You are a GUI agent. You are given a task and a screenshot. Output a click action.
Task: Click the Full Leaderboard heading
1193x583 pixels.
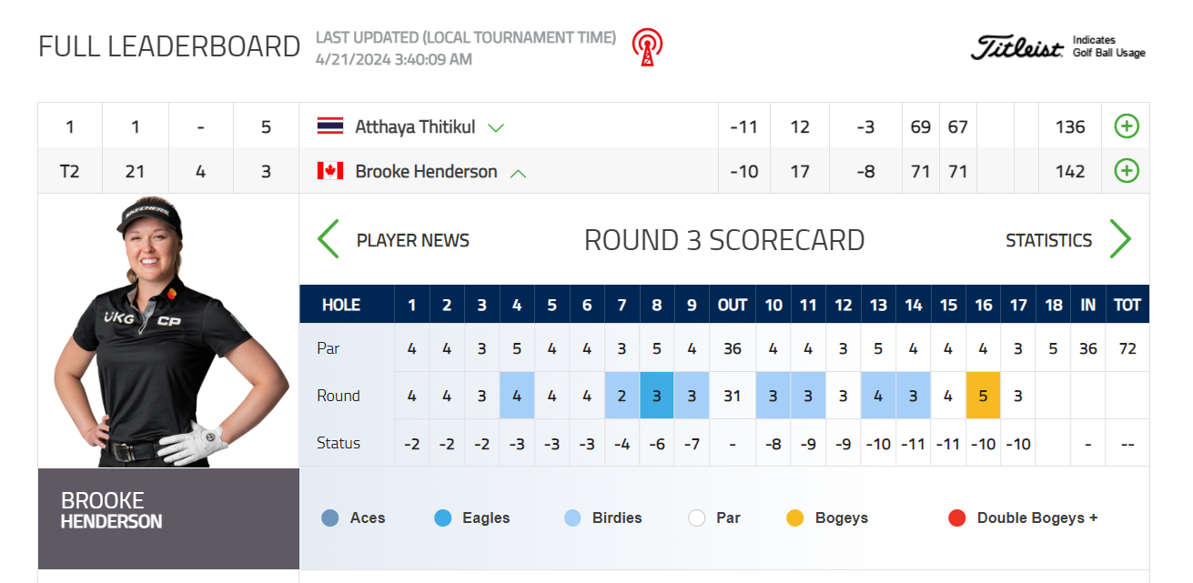pos(169,45)
